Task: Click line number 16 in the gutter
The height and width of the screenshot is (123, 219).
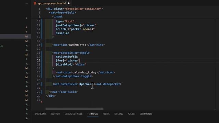Action: click(x=39, y=45)
